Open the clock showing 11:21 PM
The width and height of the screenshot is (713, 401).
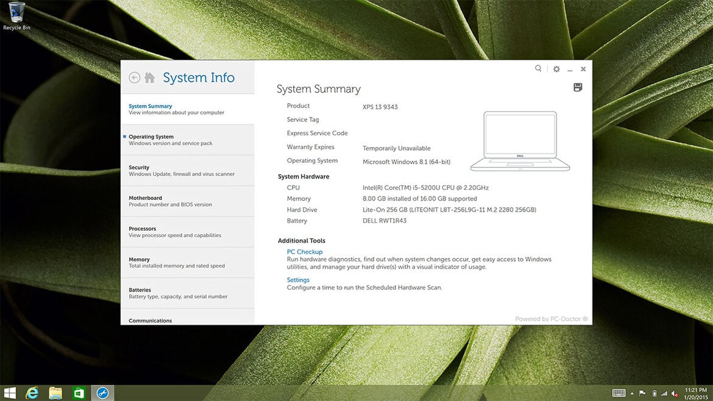(x=696, y=393)
